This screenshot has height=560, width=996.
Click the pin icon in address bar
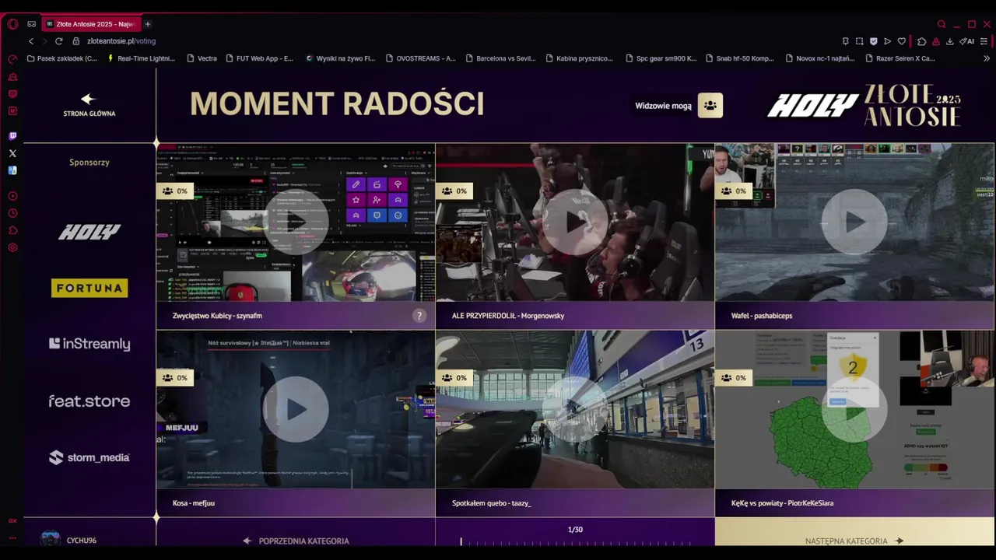[845, 41]
